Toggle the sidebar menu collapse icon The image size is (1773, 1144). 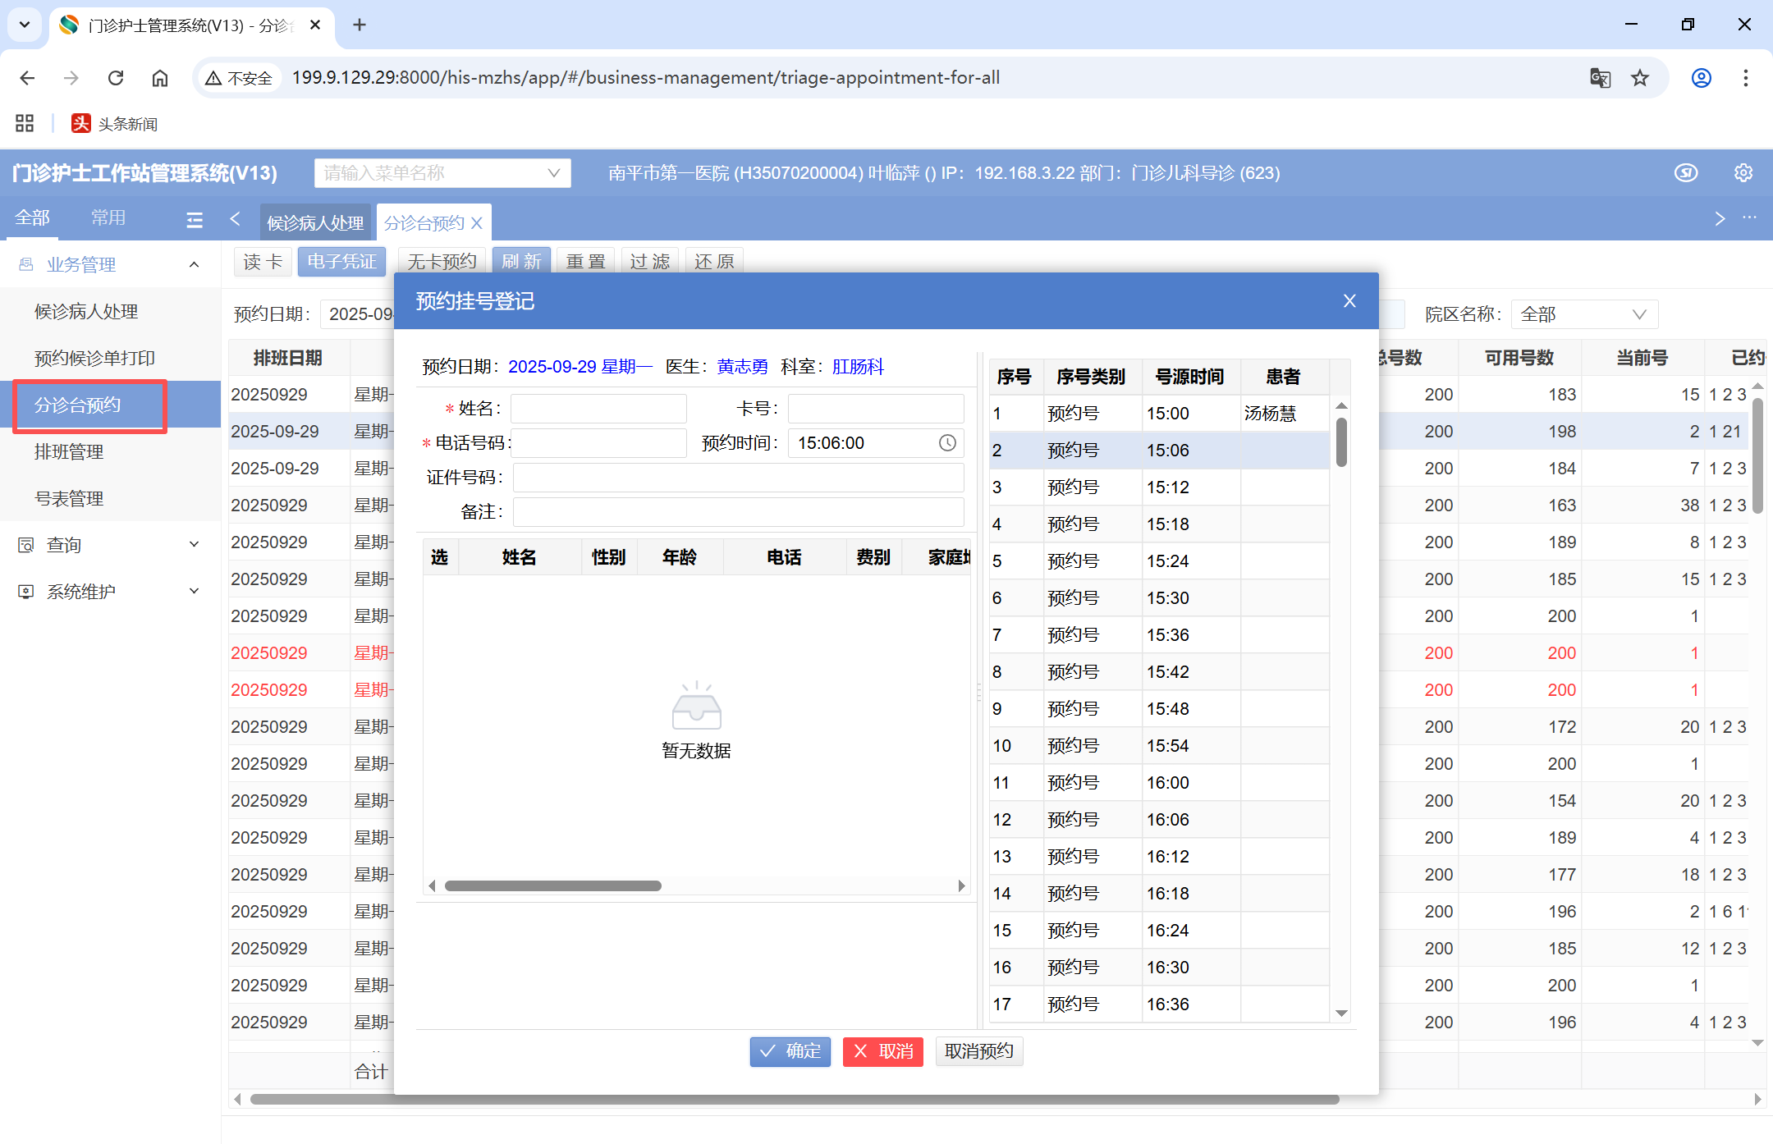point(195,220)
